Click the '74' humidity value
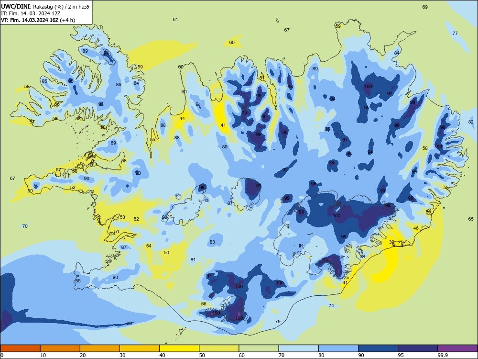Image resolution: width=478 pixels, height=359 pixels. click(331, 305)
